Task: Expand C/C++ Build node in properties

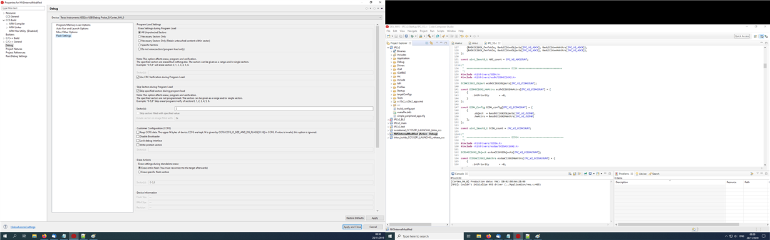Action: point(4,38)
